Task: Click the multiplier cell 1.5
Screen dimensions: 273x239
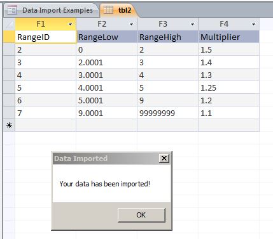Action: point(228,49)
